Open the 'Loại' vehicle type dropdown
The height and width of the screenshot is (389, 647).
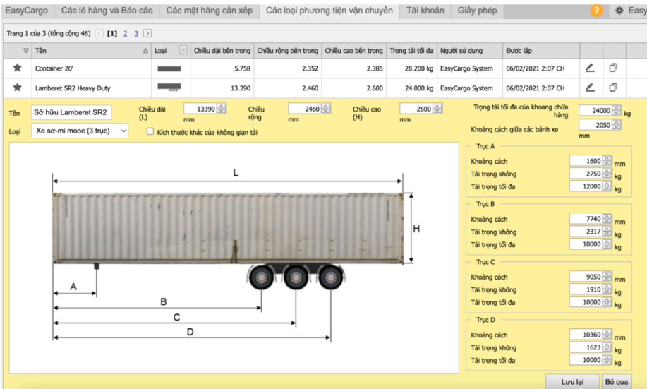point(80,131)
